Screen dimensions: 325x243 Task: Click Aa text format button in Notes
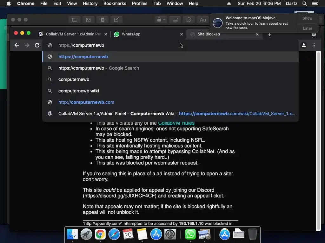point(203,20)
